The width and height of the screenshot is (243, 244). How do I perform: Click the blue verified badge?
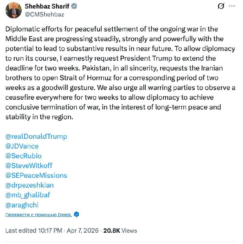[74, 6]
